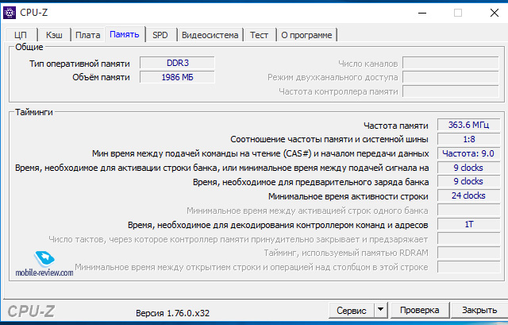This screenshot has width=508, height=325.
Task: Click the Тип оперативной памяти label
Action: coord(79,64)
